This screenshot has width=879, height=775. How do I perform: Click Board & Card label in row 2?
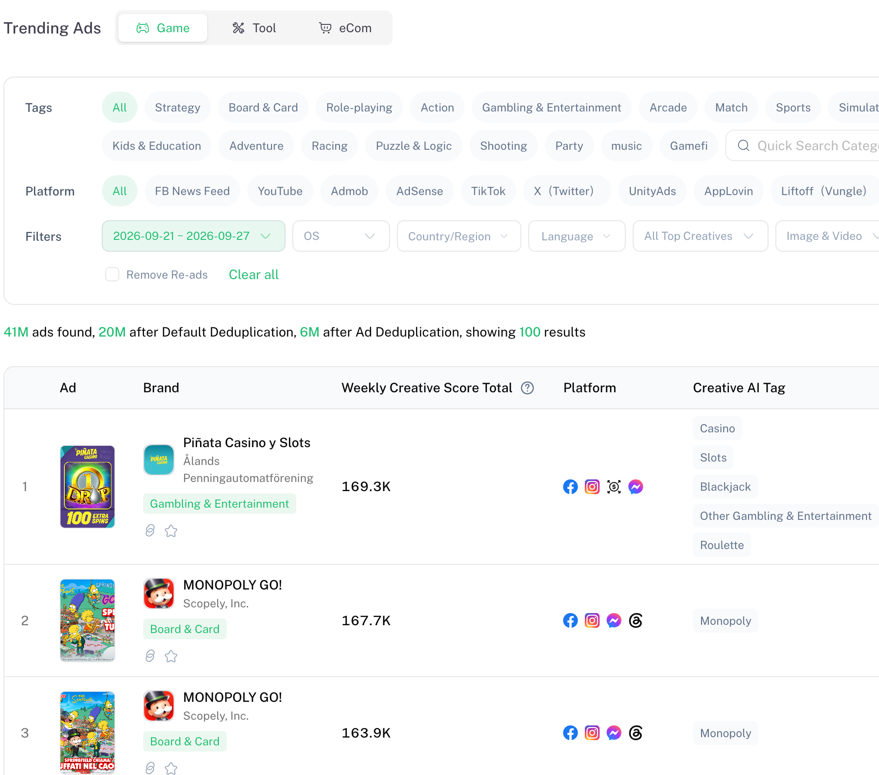pyautogui.click(x=185, y=629)
